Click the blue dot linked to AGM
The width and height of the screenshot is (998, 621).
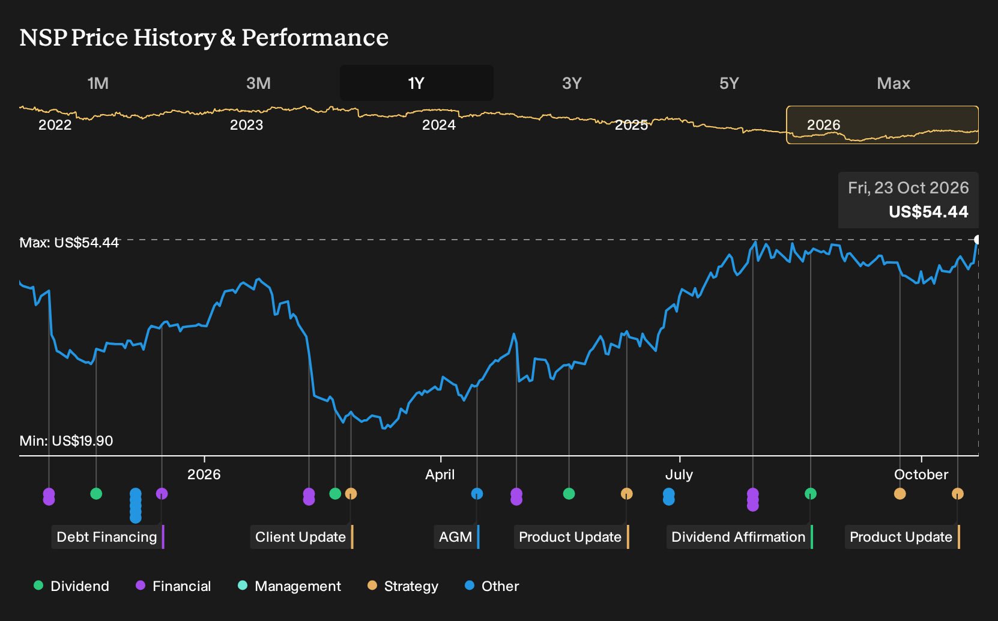[x=477, y=494]
